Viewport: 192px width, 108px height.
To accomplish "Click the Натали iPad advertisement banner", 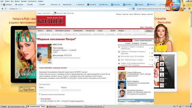I will [x=18, y=58].
